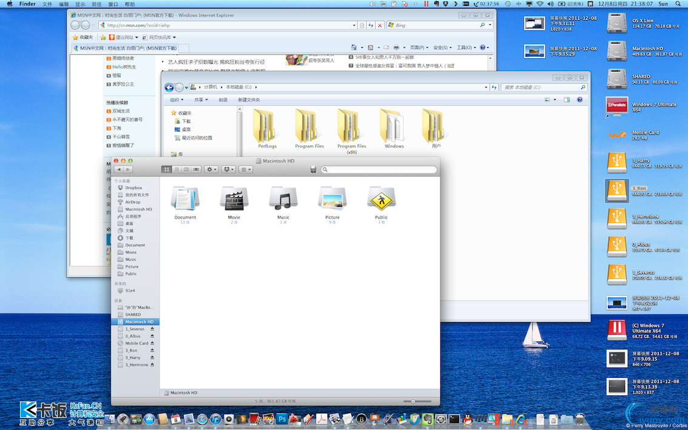Open the Explorer view options dropdown arrow
Viewport: 688px width, 430px height.
pyautogui.click(x=555, y=99)
